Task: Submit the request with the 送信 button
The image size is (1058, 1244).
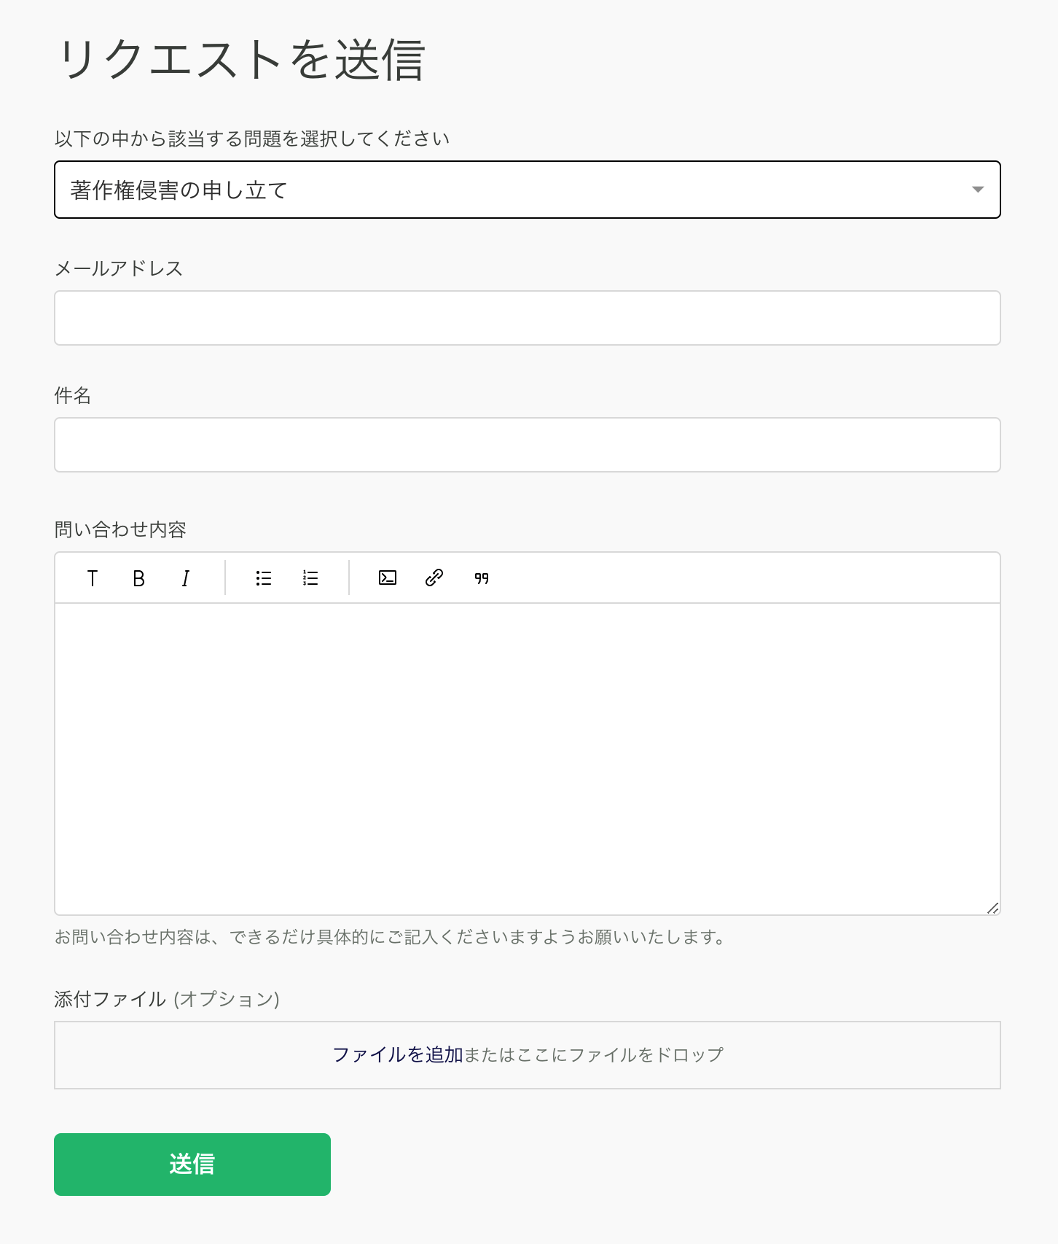Action: click(x=192, y=1165)
